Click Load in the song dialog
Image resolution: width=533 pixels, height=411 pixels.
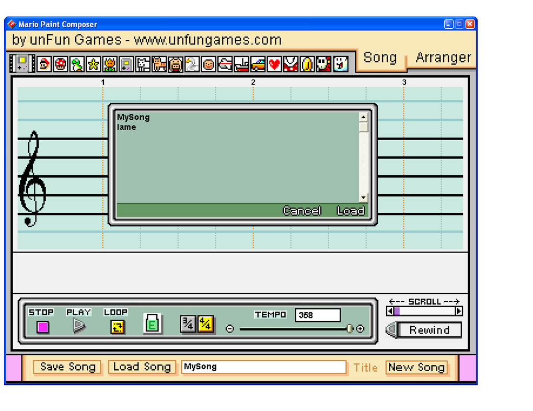[x=351, y=211]
